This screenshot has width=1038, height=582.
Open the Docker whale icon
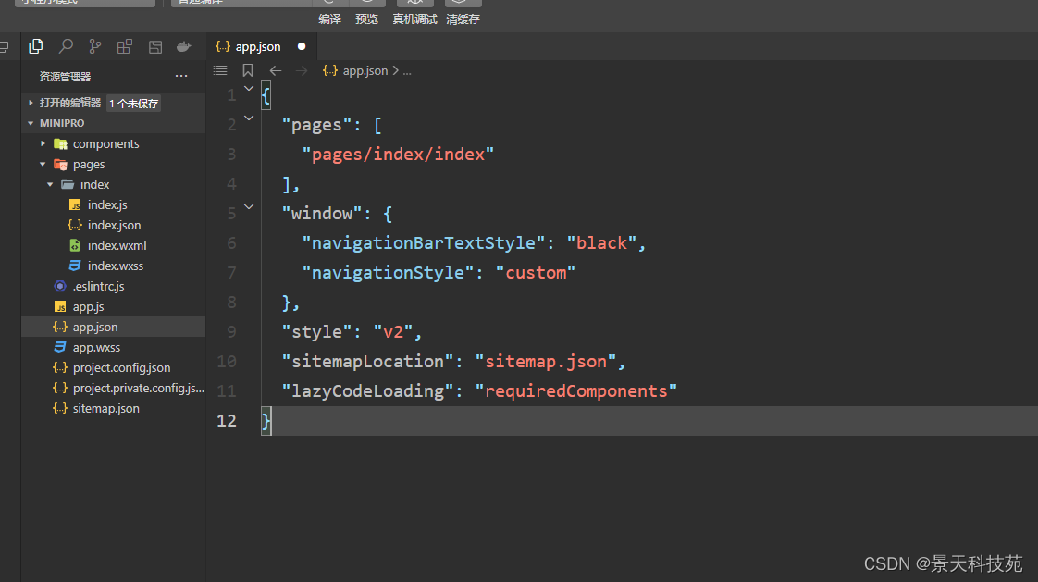coord(183,46)
